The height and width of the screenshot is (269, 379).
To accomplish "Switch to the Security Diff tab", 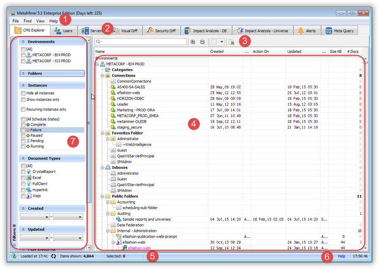I will [162, 31].
